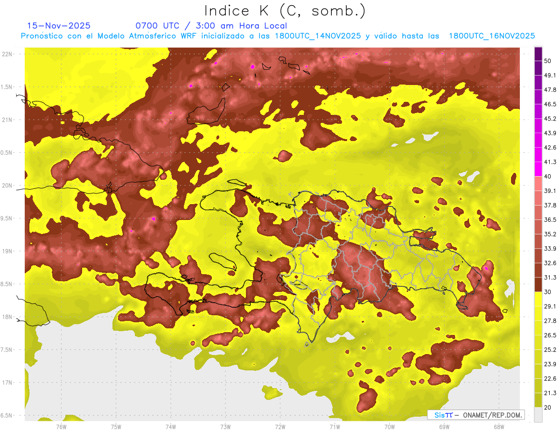
Task: Pick the light grey swatch below colorbar 20
Action: pos(538,415)
